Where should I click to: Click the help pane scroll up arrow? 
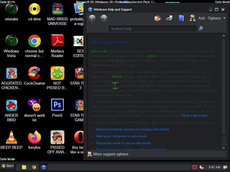[224, 36]
